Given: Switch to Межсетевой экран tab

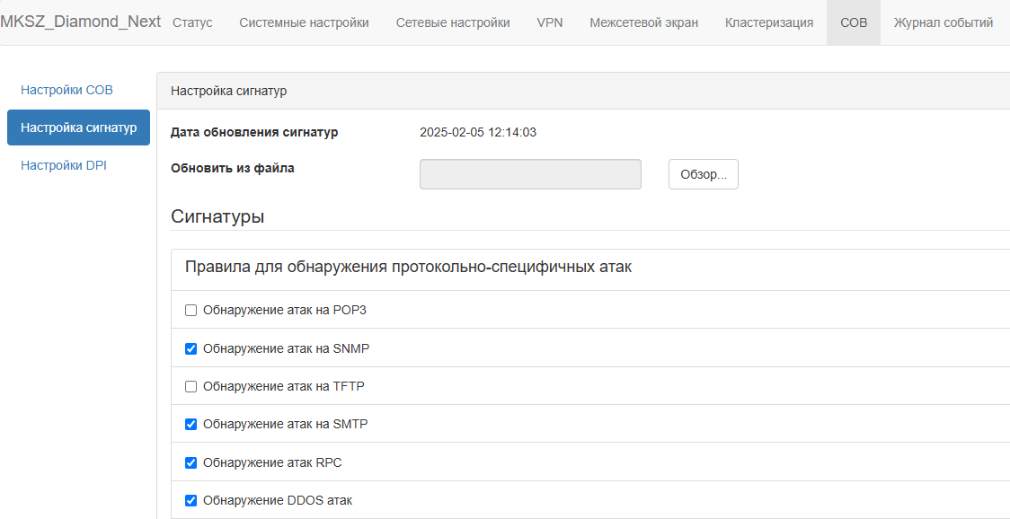Looking at the screenshot, I should point(643,22).
